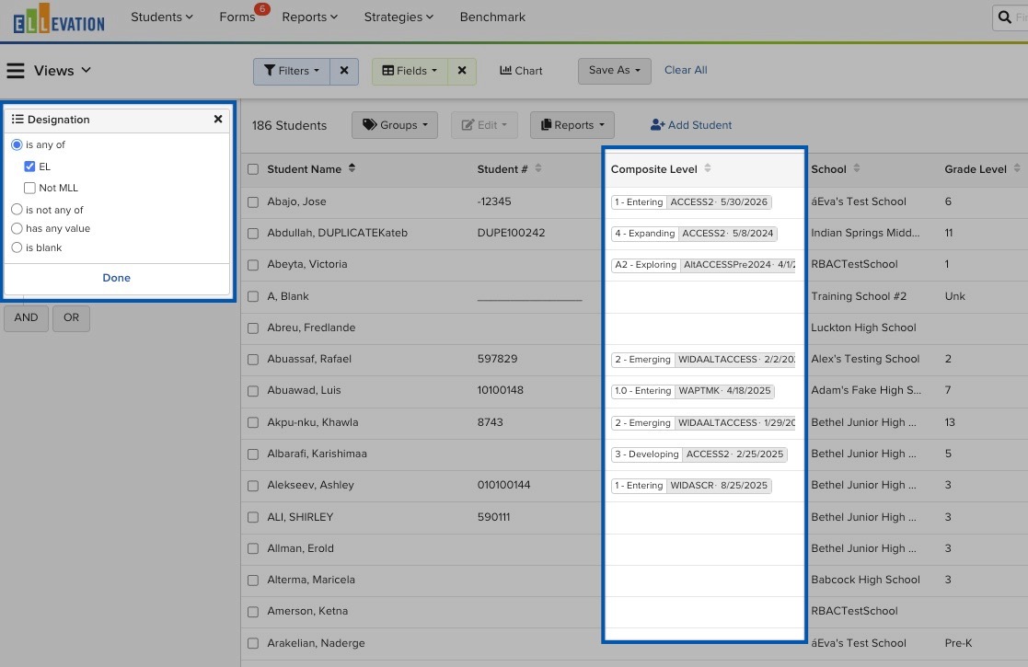This screenshot has height=667, width=1028.
Task: Open the hamburger Views menu icon
Action: (15, 71)
